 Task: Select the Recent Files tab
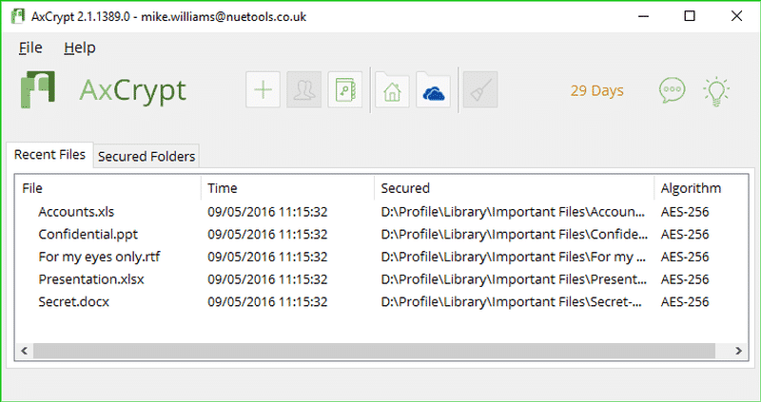tap(49, 155)
